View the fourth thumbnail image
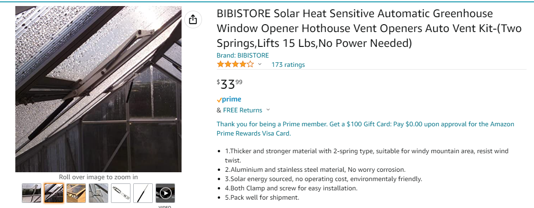 (x=98, y=193)
